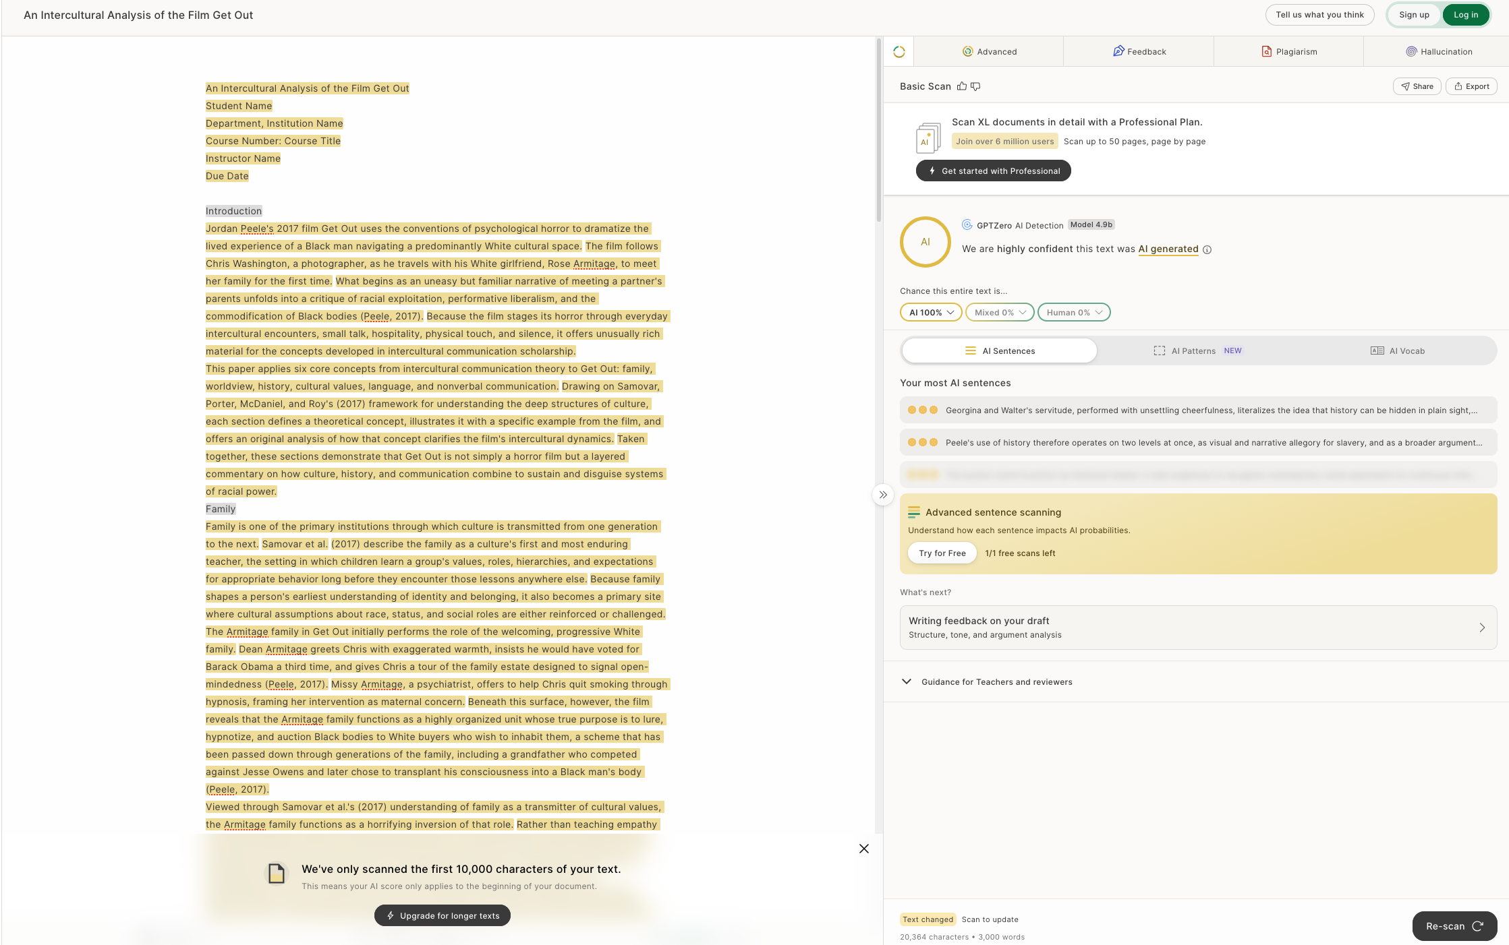
Task: Select the Georgina and Walter's servitude sentence
Action: tap(1198, 410)
